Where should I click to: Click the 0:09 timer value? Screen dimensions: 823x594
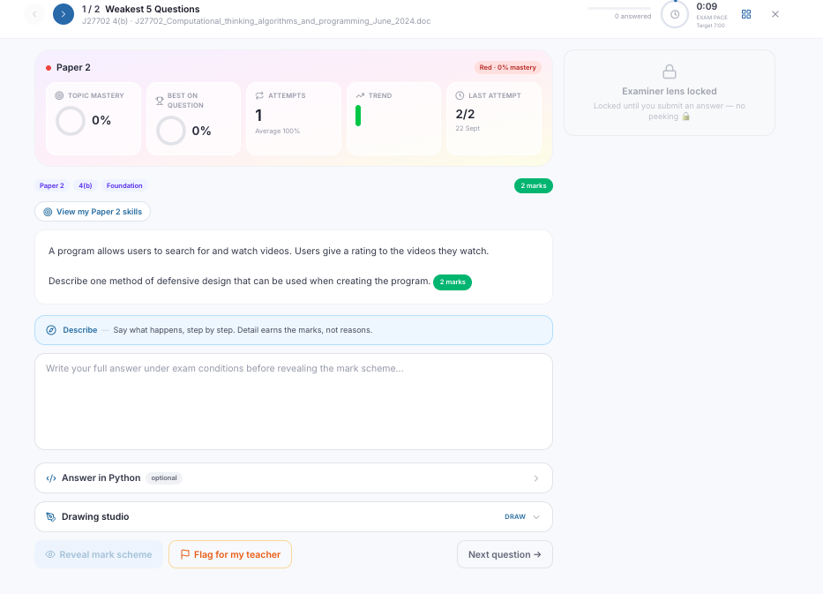coord(707,7)
